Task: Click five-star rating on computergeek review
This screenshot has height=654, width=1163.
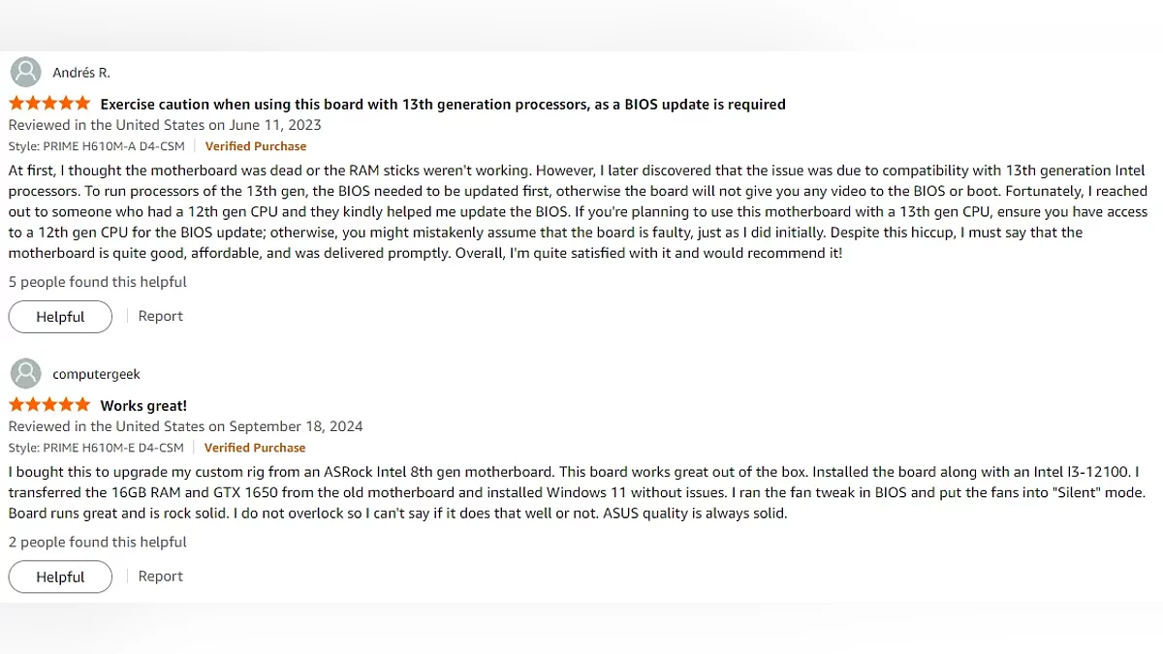Action: [49, 405]
